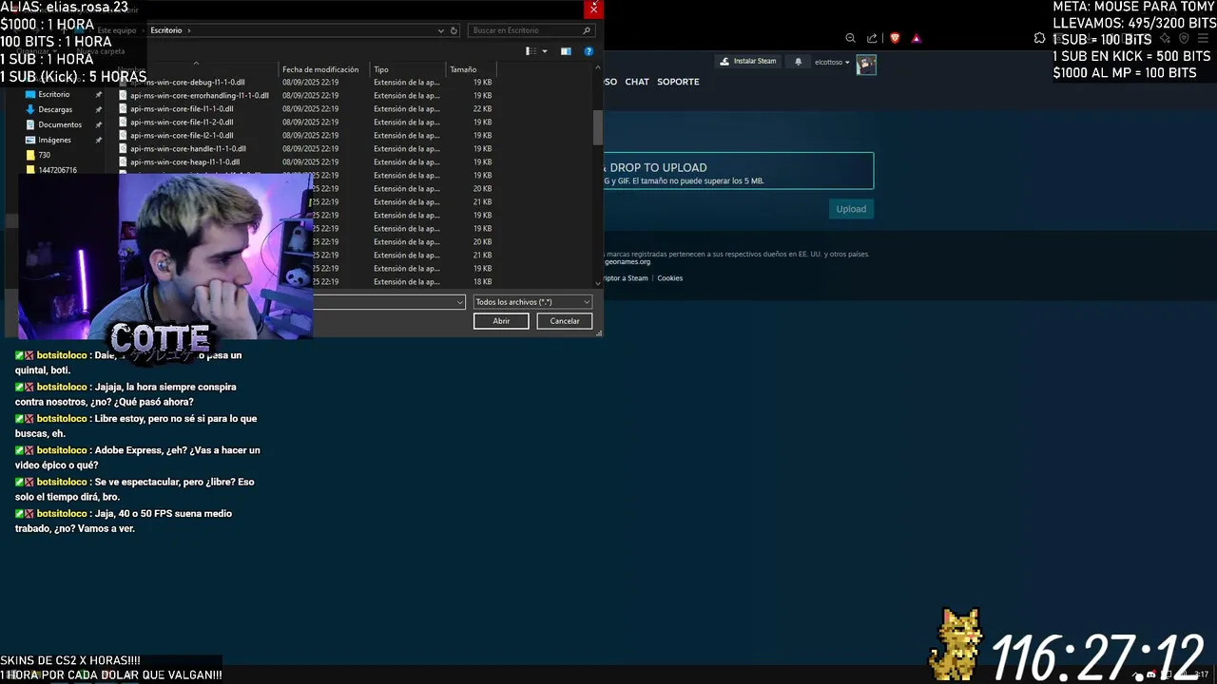Viewport: 1217px width, 684px height.
Task: Open the geonames.org footer link
Action: click(x=628, y=261)
